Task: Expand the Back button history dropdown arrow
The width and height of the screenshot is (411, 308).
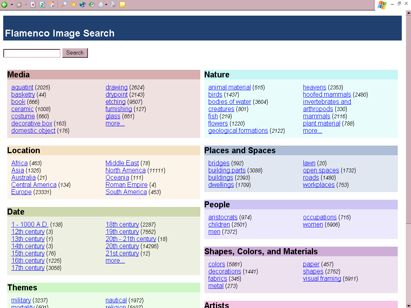Action: click(x=12, y=5)
